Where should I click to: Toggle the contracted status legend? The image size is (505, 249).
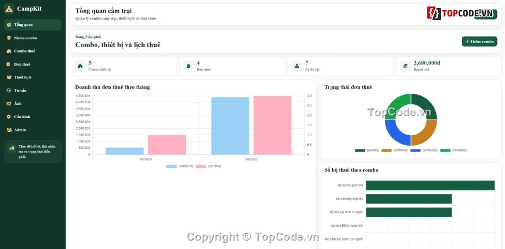(x=424, y=150)
